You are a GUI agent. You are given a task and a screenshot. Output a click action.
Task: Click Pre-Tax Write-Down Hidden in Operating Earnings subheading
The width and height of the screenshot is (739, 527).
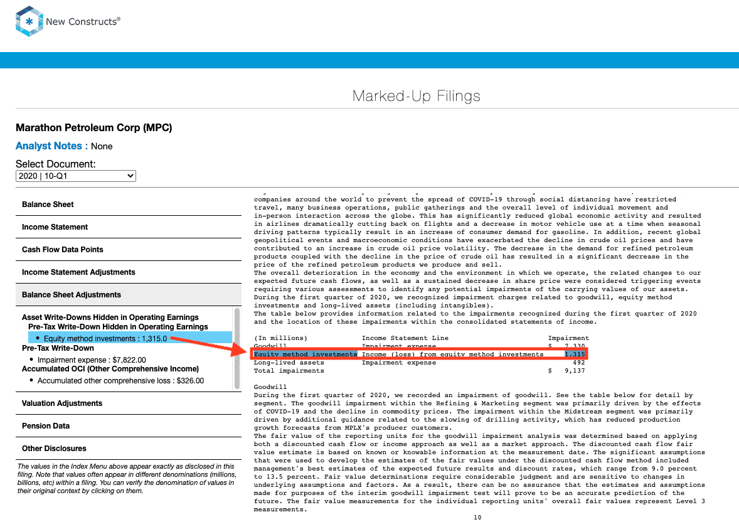(119, 327)
